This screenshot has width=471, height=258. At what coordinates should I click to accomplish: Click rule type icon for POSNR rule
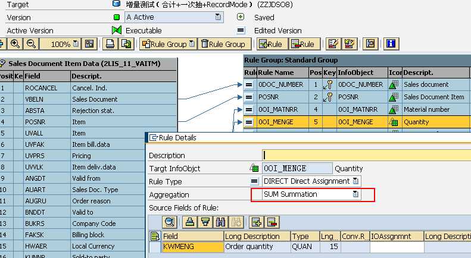(249, 97)
